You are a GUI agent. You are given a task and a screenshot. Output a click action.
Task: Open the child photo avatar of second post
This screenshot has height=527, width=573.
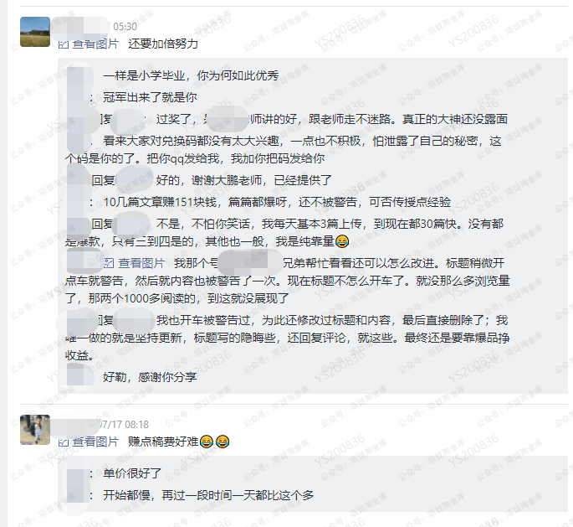pyautogui.click(x=35, y=430)
